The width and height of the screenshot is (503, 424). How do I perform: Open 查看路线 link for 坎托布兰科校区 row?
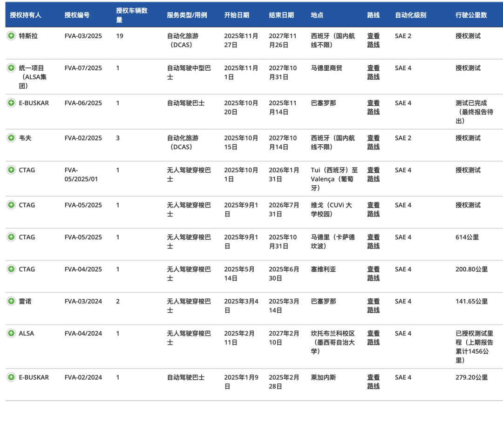pos(374,338)
